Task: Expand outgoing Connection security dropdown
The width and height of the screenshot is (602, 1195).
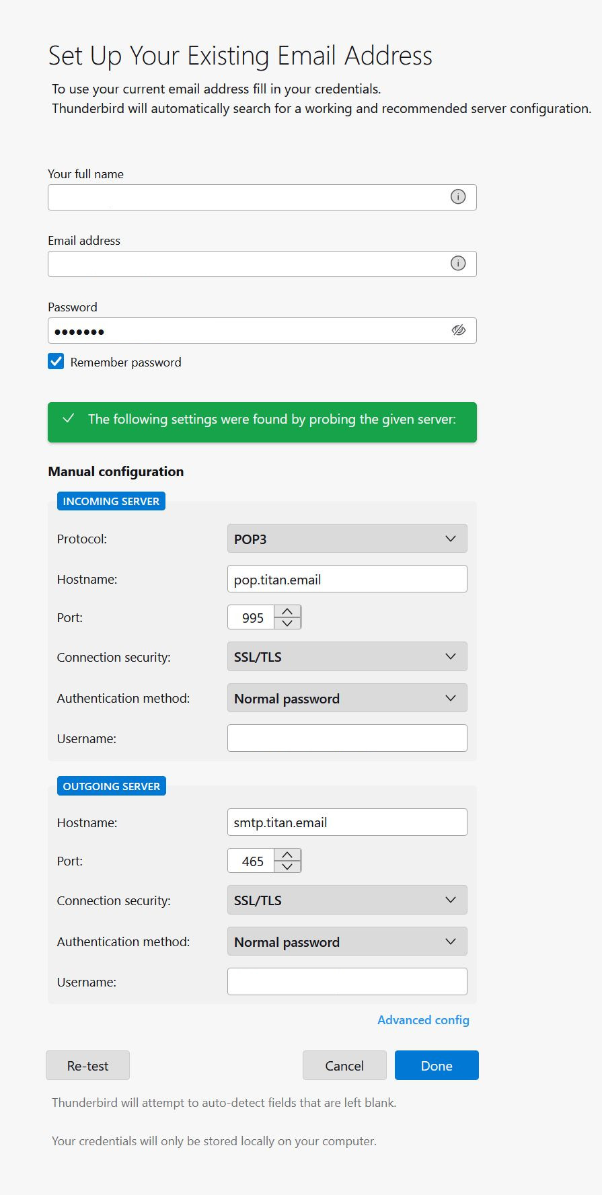Action: tap(347, 900)
